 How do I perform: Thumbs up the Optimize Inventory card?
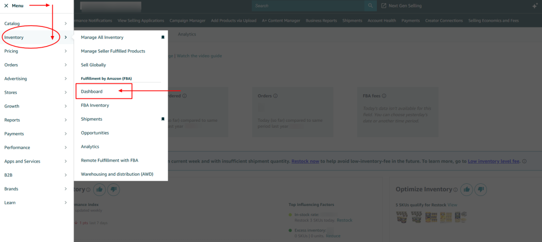tap(467, 190)
